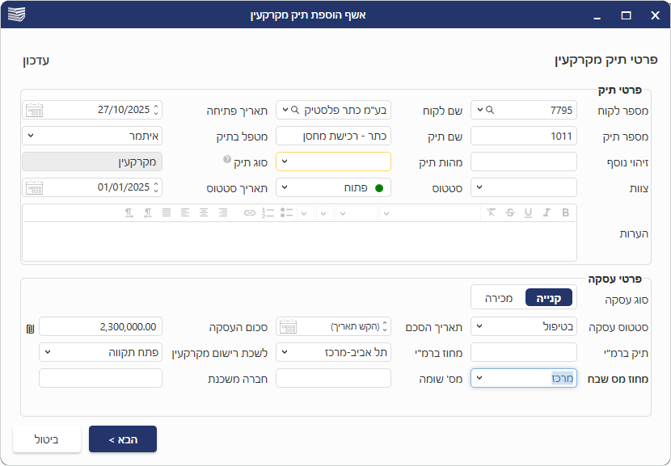Click the shekel currency icon beside סכום העסקה
Screen dimensions: 671x466
click(30, 327)
